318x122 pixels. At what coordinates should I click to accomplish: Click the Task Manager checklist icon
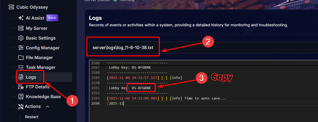21,67
